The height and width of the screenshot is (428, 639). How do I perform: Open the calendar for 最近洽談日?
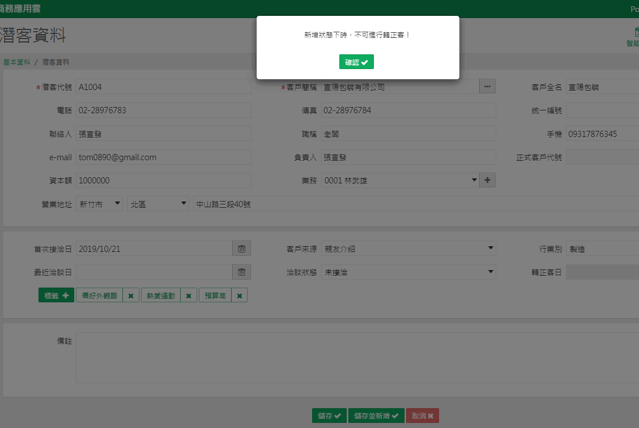click(242, 272)
